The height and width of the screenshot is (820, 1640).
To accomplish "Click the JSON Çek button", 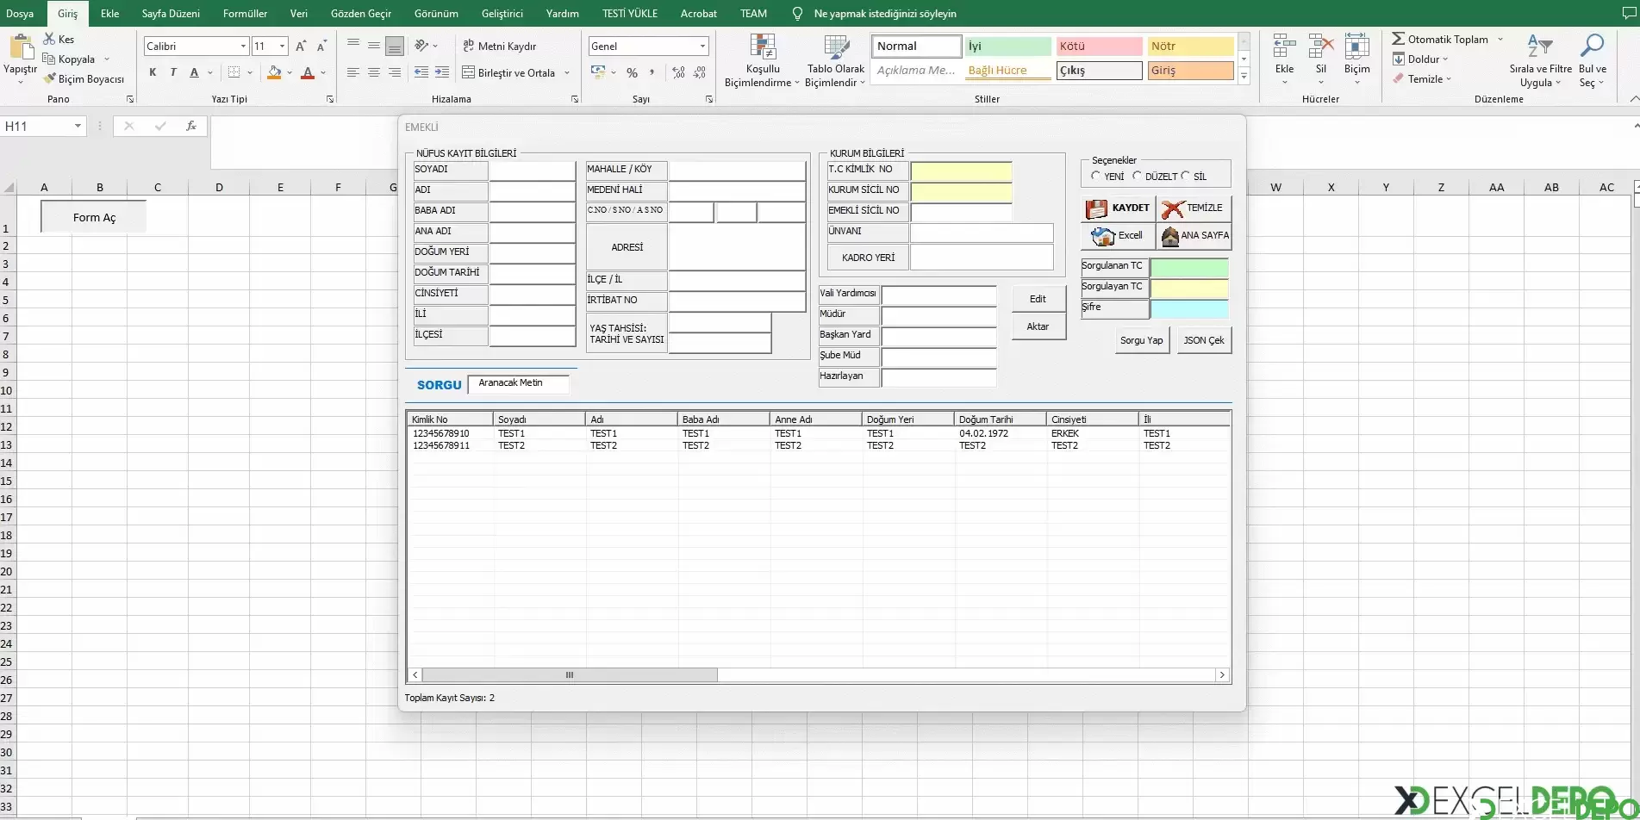I will 1203,340.
